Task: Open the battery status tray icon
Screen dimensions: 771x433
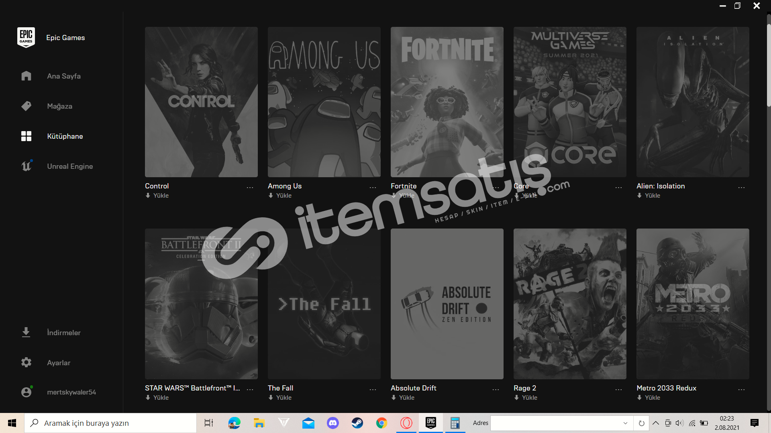Action: [704, 423]
